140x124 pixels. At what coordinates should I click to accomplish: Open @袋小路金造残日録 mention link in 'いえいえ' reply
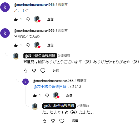tap(50, 87)
